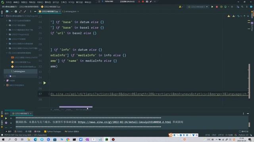Image resolution: width=254 pixels, height=142 pixels.
Task: Collapse all project tree nodes icon
Action: click(25, 11)
